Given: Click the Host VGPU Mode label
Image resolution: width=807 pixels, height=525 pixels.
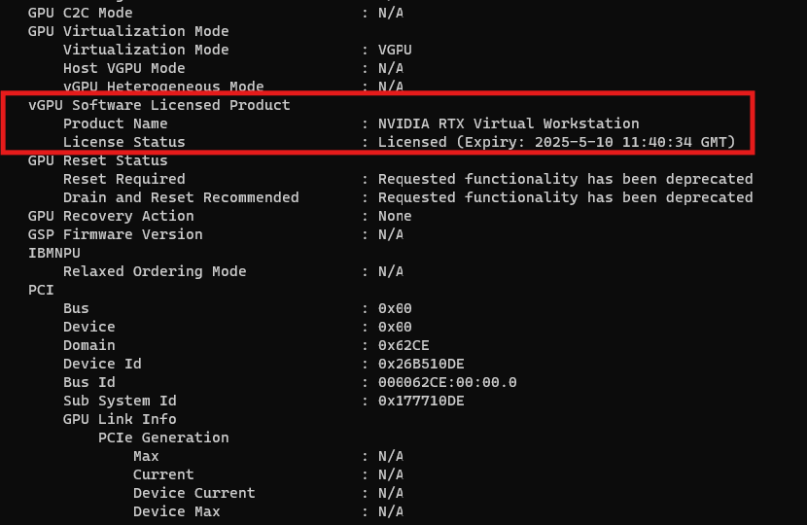Looking at the screenshot, I should pos(123,68).
